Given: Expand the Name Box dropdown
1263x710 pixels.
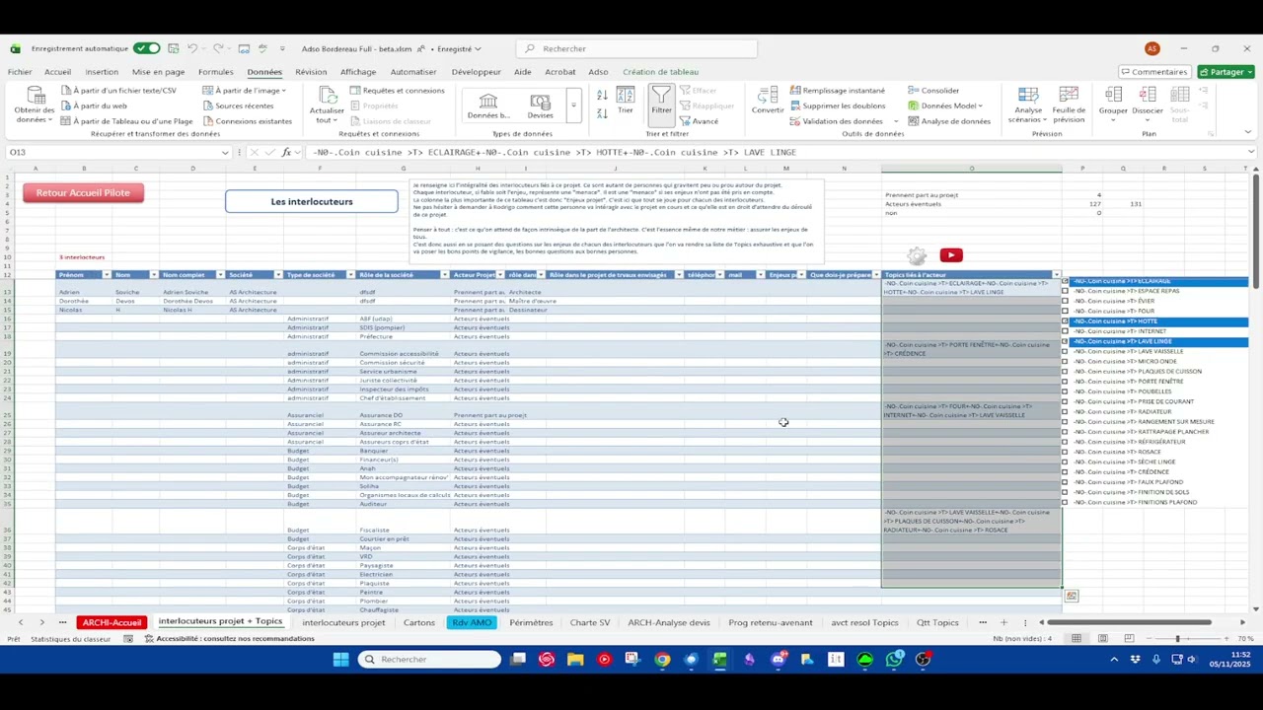Looking at the screenshot, I should pos(225,152).
